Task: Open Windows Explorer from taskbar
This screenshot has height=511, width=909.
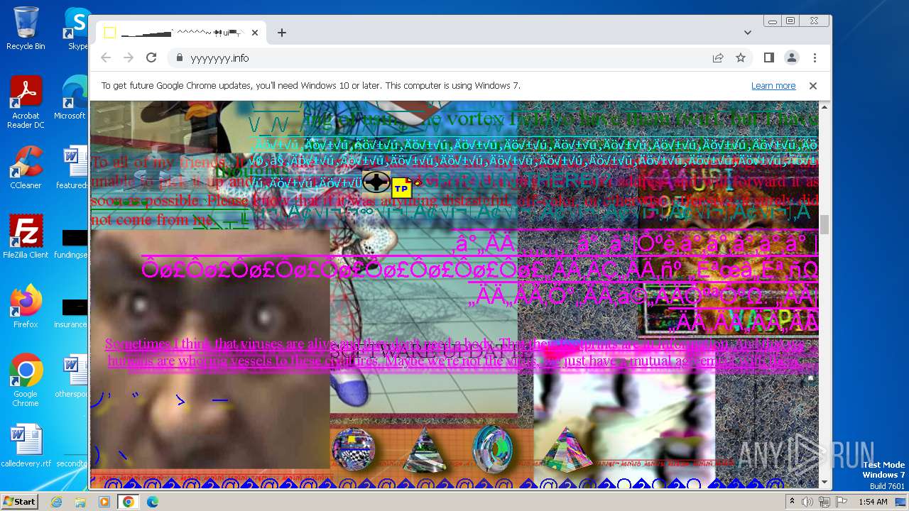Action: 80,502
